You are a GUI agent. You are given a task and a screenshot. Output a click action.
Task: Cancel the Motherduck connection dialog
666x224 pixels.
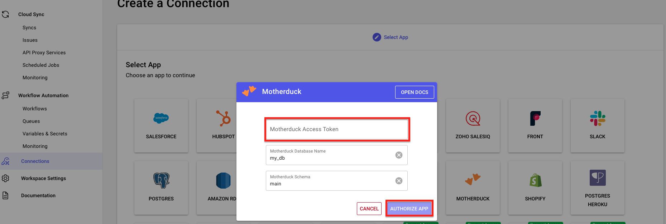(x=369, y=209)
